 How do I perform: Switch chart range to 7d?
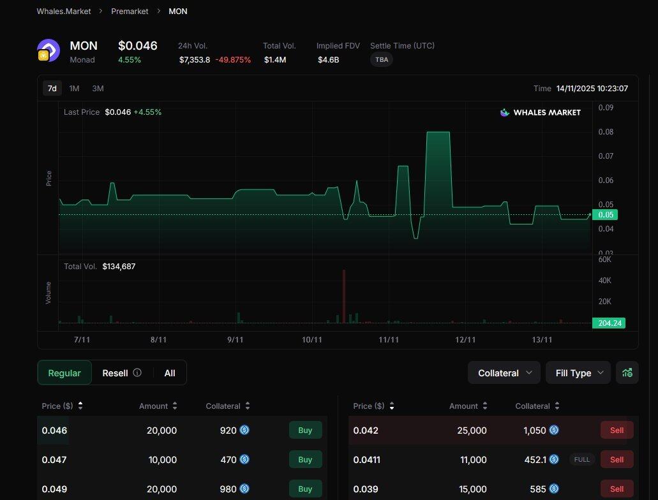[x=52, y=88]
